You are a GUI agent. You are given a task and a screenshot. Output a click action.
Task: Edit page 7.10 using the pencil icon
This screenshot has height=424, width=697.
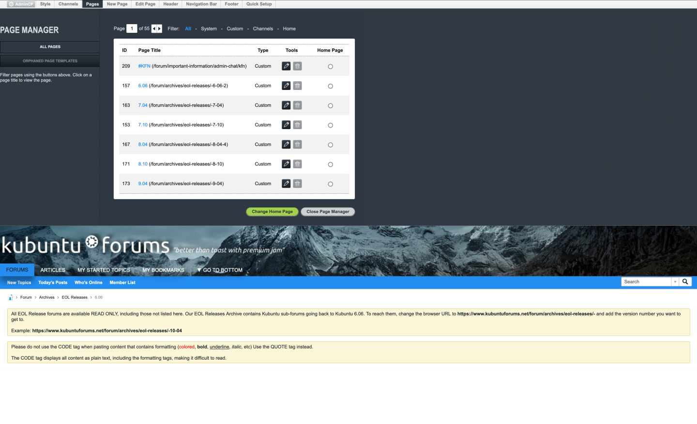point(286,125)
